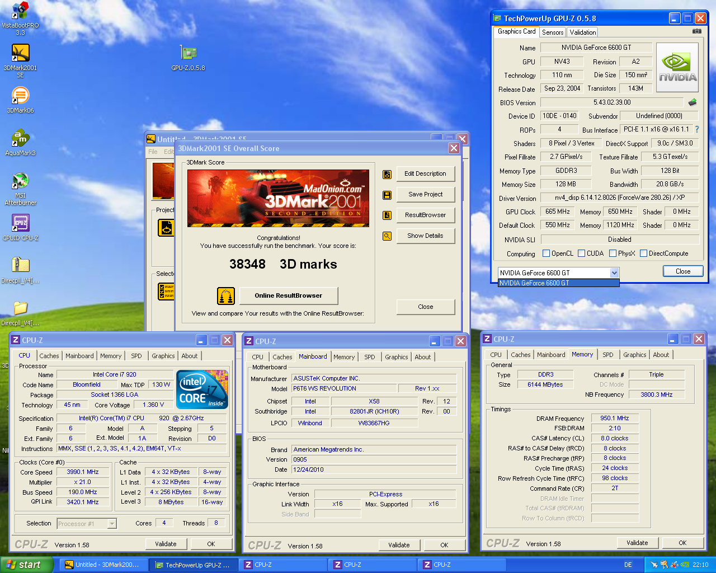Open About tab in the right CPU-Z window

pyautogui.click(x=661, y=355)
